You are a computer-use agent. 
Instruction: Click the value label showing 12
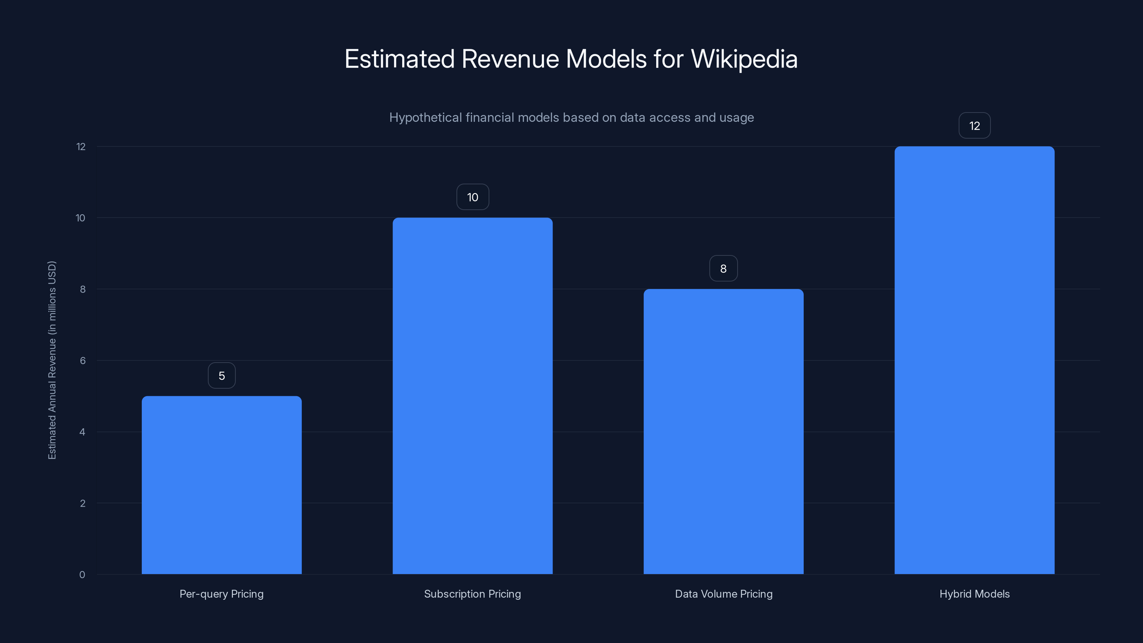coord(974,126)
